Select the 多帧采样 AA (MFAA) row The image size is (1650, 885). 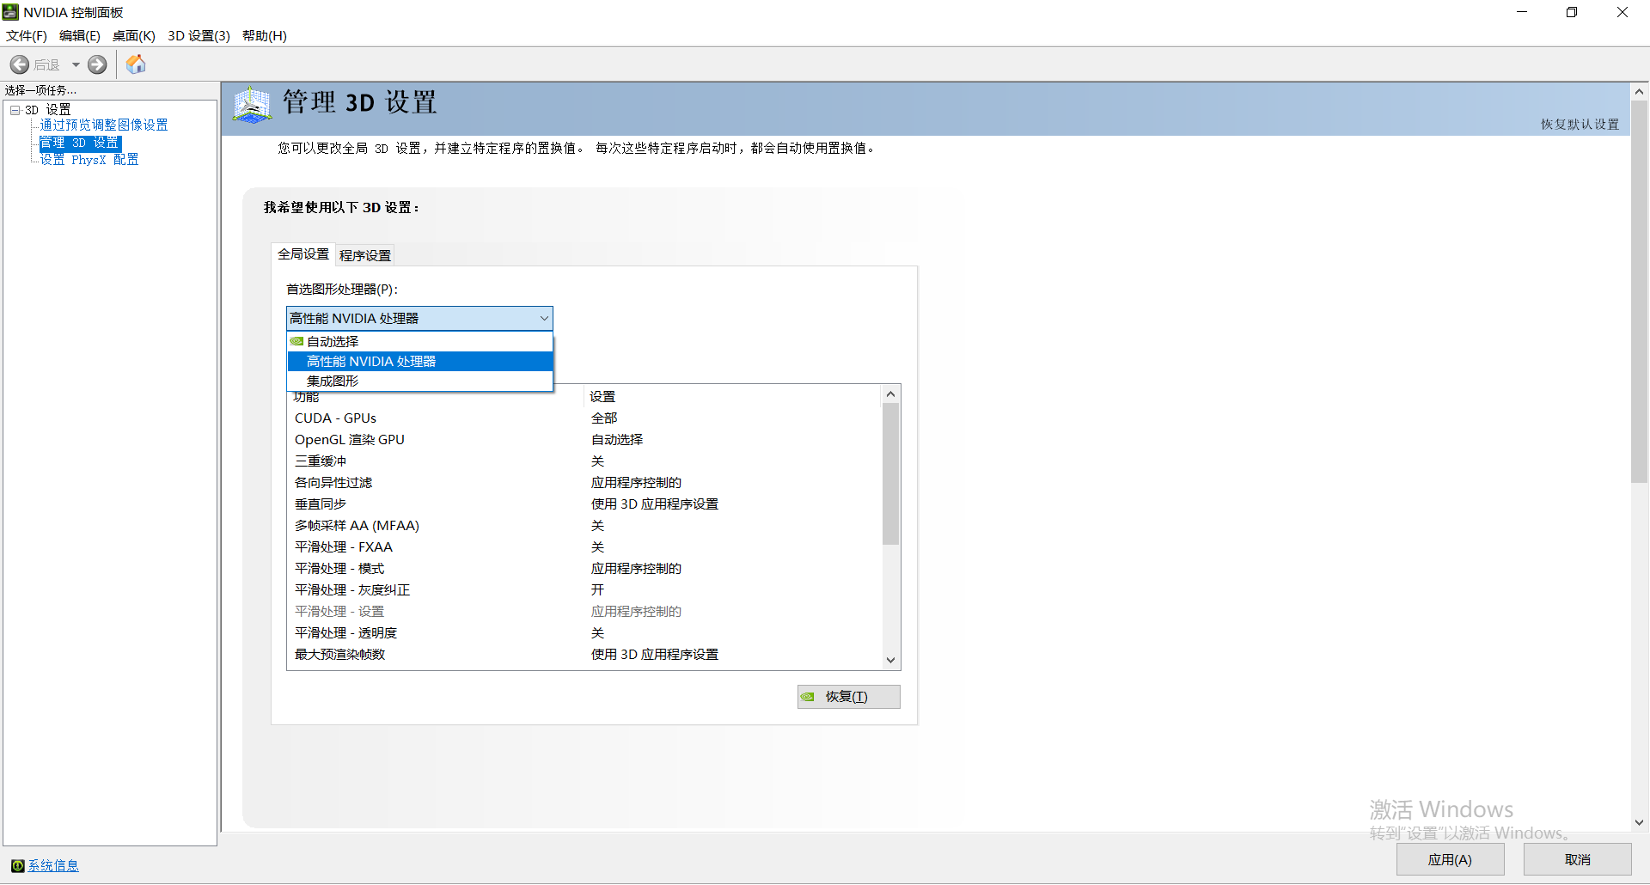584,526
